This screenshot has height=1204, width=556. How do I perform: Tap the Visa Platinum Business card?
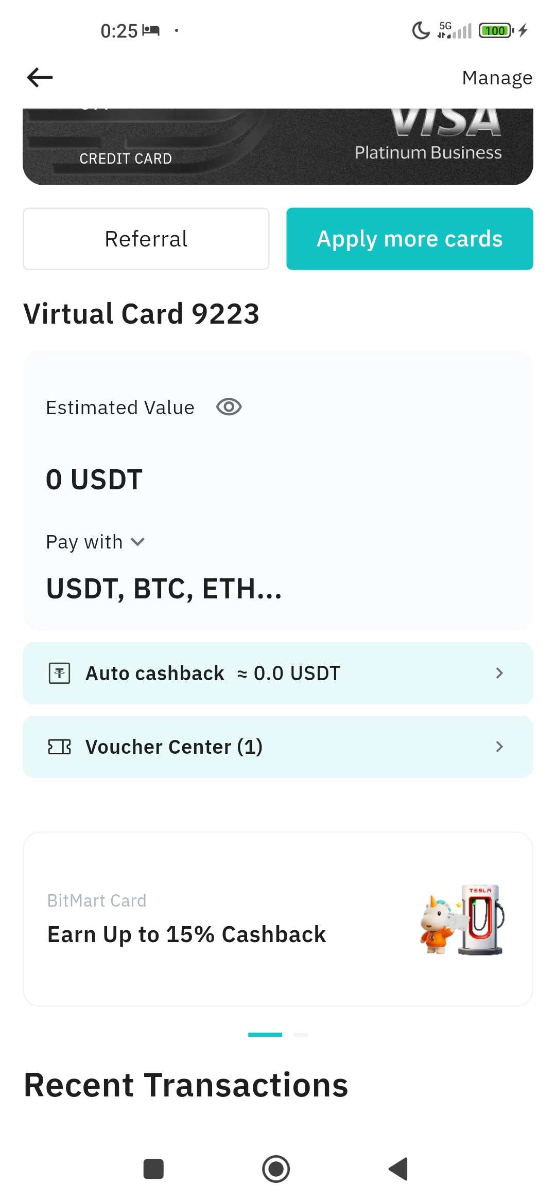[278, 147]
